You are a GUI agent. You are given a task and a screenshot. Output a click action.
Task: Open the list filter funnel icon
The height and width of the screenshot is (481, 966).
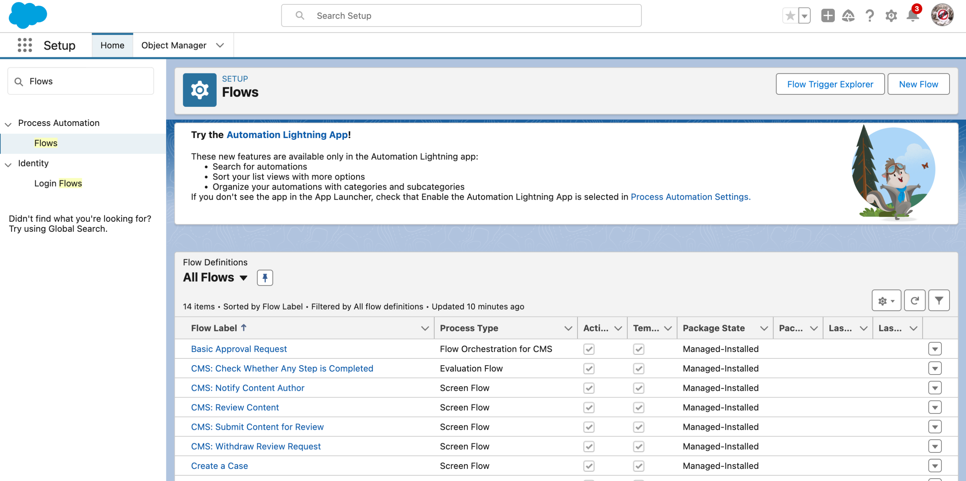(938, 300)
